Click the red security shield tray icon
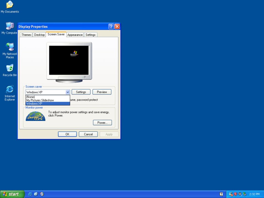Image resolution: width=264 pixels, height=198 pixels. [235, 194]
